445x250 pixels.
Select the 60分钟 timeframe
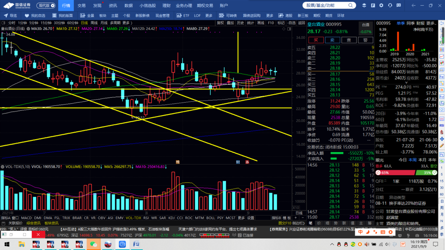point(72,23)
